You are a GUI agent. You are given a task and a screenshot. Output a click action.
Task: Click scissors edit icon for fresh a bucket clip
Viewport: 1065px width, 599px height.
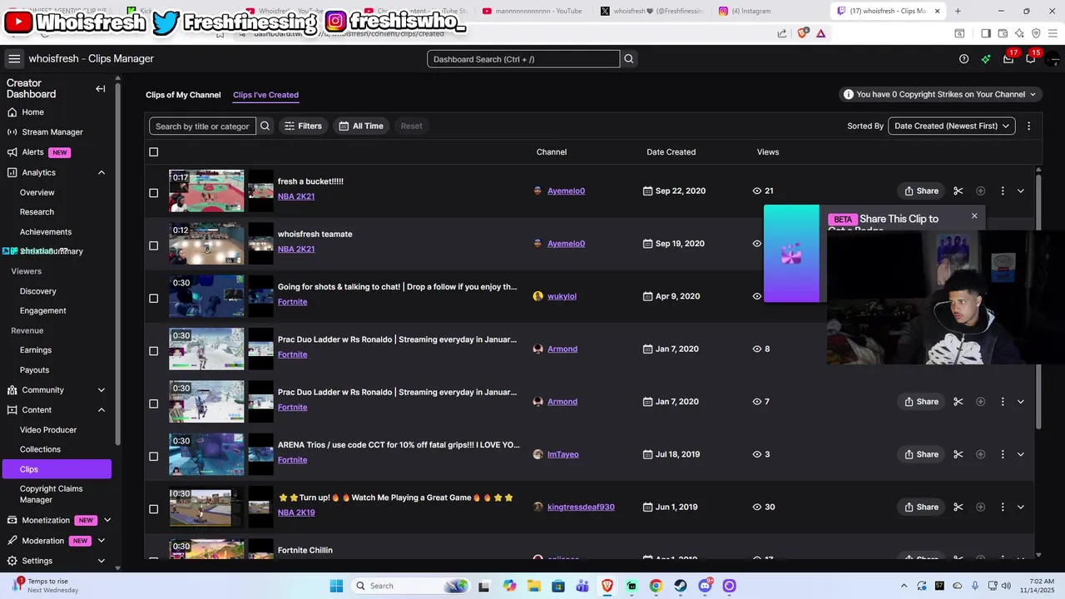958,191
